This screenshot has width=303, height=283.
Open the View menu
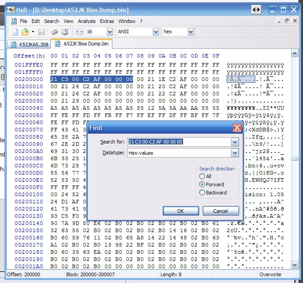(68, 21)
